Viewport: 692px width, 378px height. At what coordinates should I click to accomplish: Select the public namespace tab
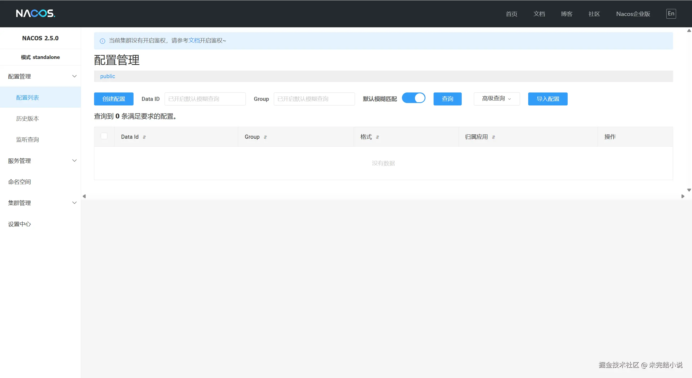pyautogui.click(x=108, y=76)
